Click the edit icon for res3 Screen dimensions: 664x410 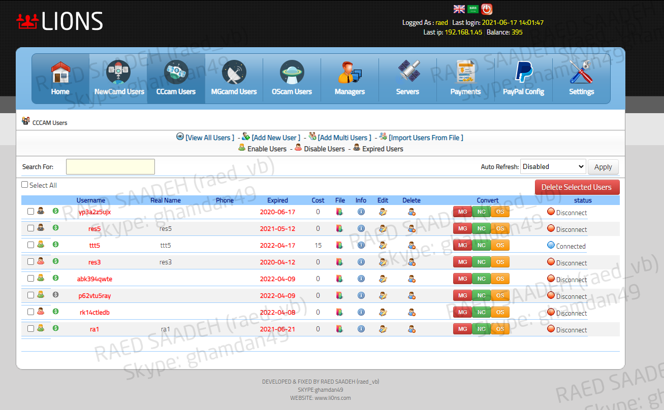pyautogui.click(x=383, y=262)
